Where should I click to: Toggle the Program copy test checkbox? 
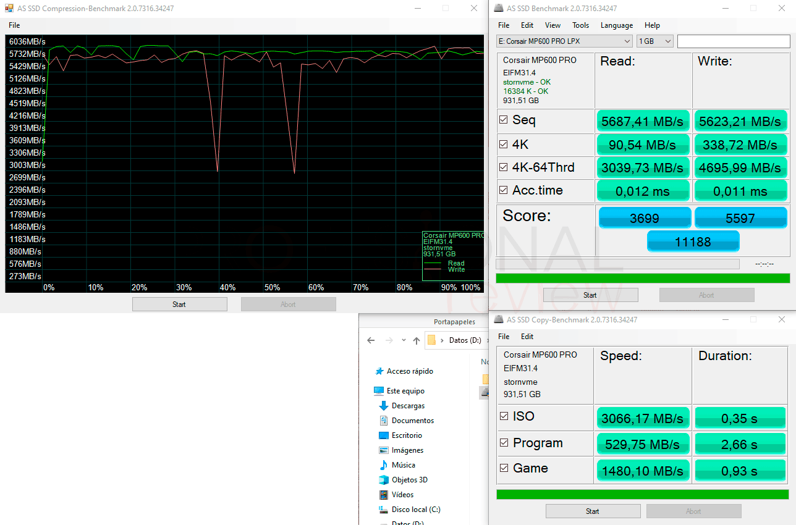[x=504, y=443]
